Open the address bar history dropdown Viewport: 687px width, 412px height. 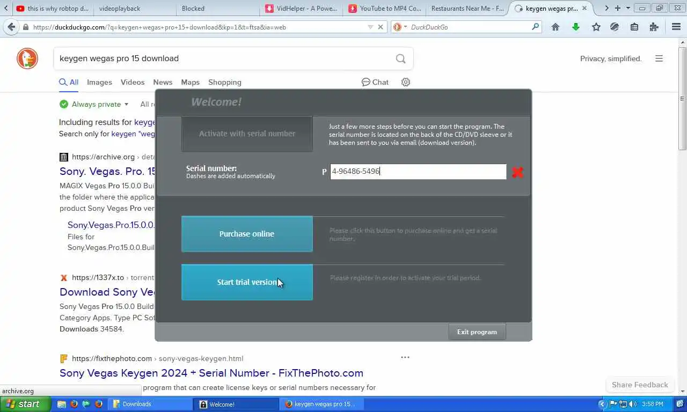[x=370, y=27]
